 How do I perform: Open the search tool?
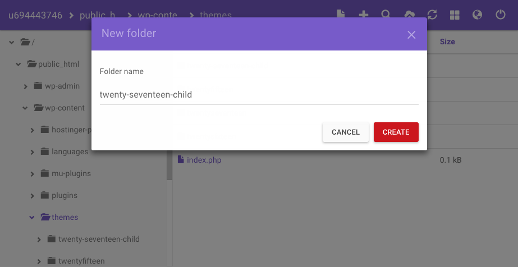(386, 14)
